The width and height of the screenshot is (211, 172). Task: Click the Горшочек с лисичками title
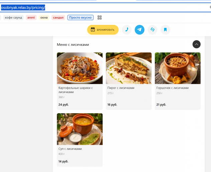[173, 88]
